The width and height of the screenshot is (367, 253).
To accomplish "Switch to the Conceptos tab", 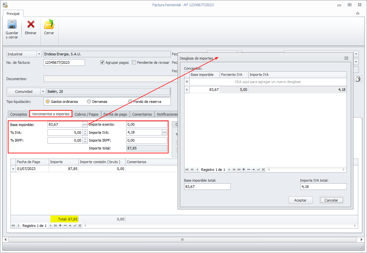I will [19, 114].
